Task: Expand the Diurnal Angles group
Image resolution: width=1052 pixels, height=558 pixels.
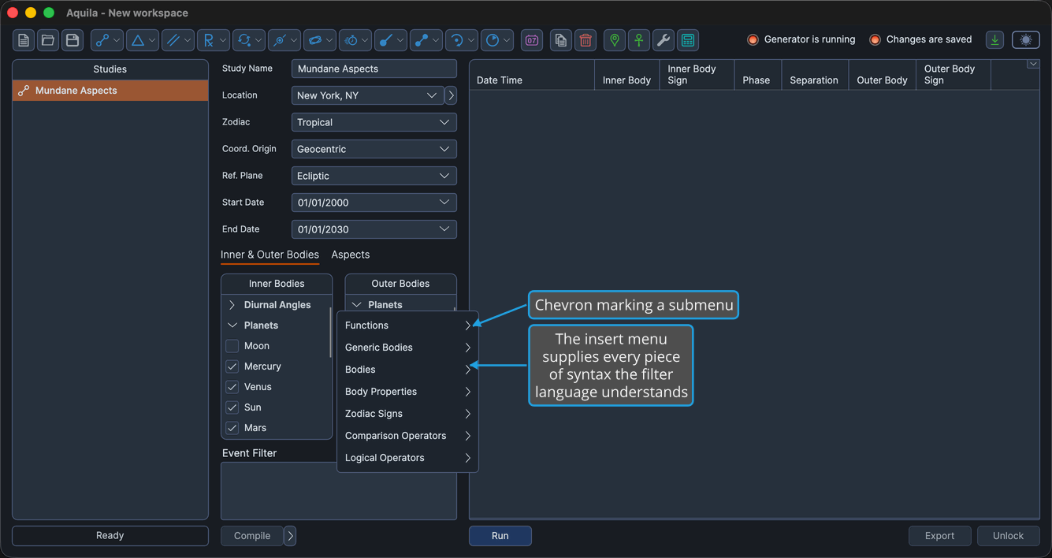Action: tap(232, 305)
